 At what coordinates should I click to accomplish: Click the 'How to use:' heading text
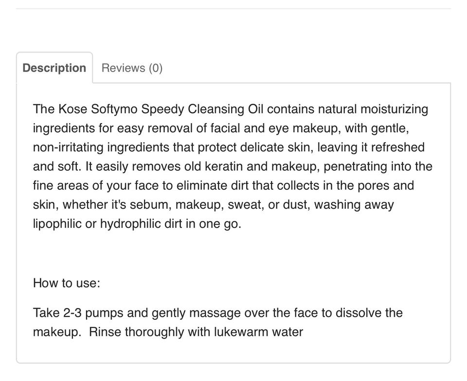[67, 283]
